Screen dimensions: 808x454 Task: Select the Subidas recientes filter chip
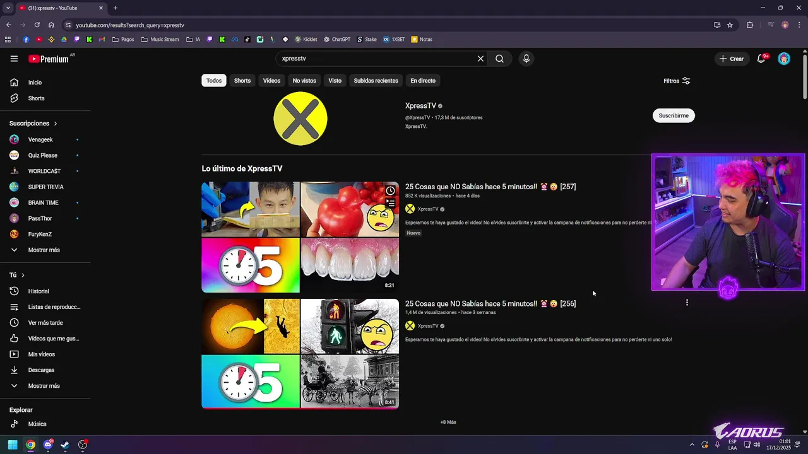(376, 81)
